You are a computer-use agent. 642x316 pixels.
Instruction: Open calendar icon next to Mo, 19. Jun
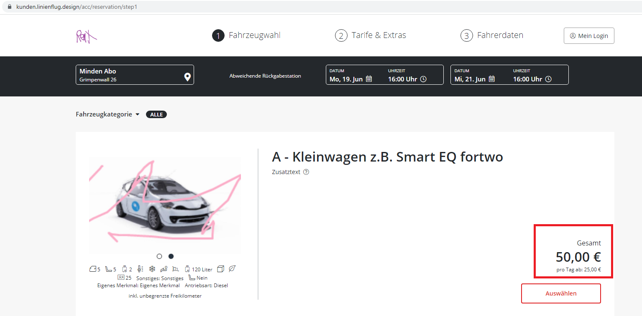point(369,79)
